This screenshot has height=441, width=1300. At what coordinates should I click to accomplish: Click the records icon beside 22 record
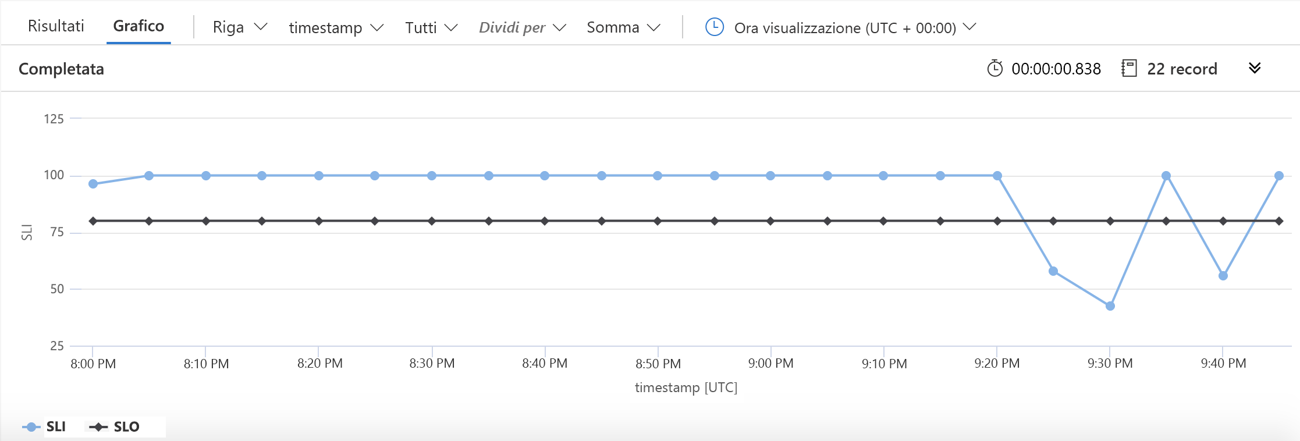pos(1129,68)
